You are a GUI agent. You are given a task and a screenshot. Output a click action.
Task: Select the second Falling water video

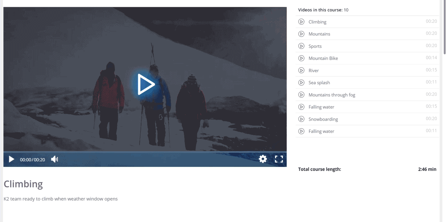tap(321, 131)
